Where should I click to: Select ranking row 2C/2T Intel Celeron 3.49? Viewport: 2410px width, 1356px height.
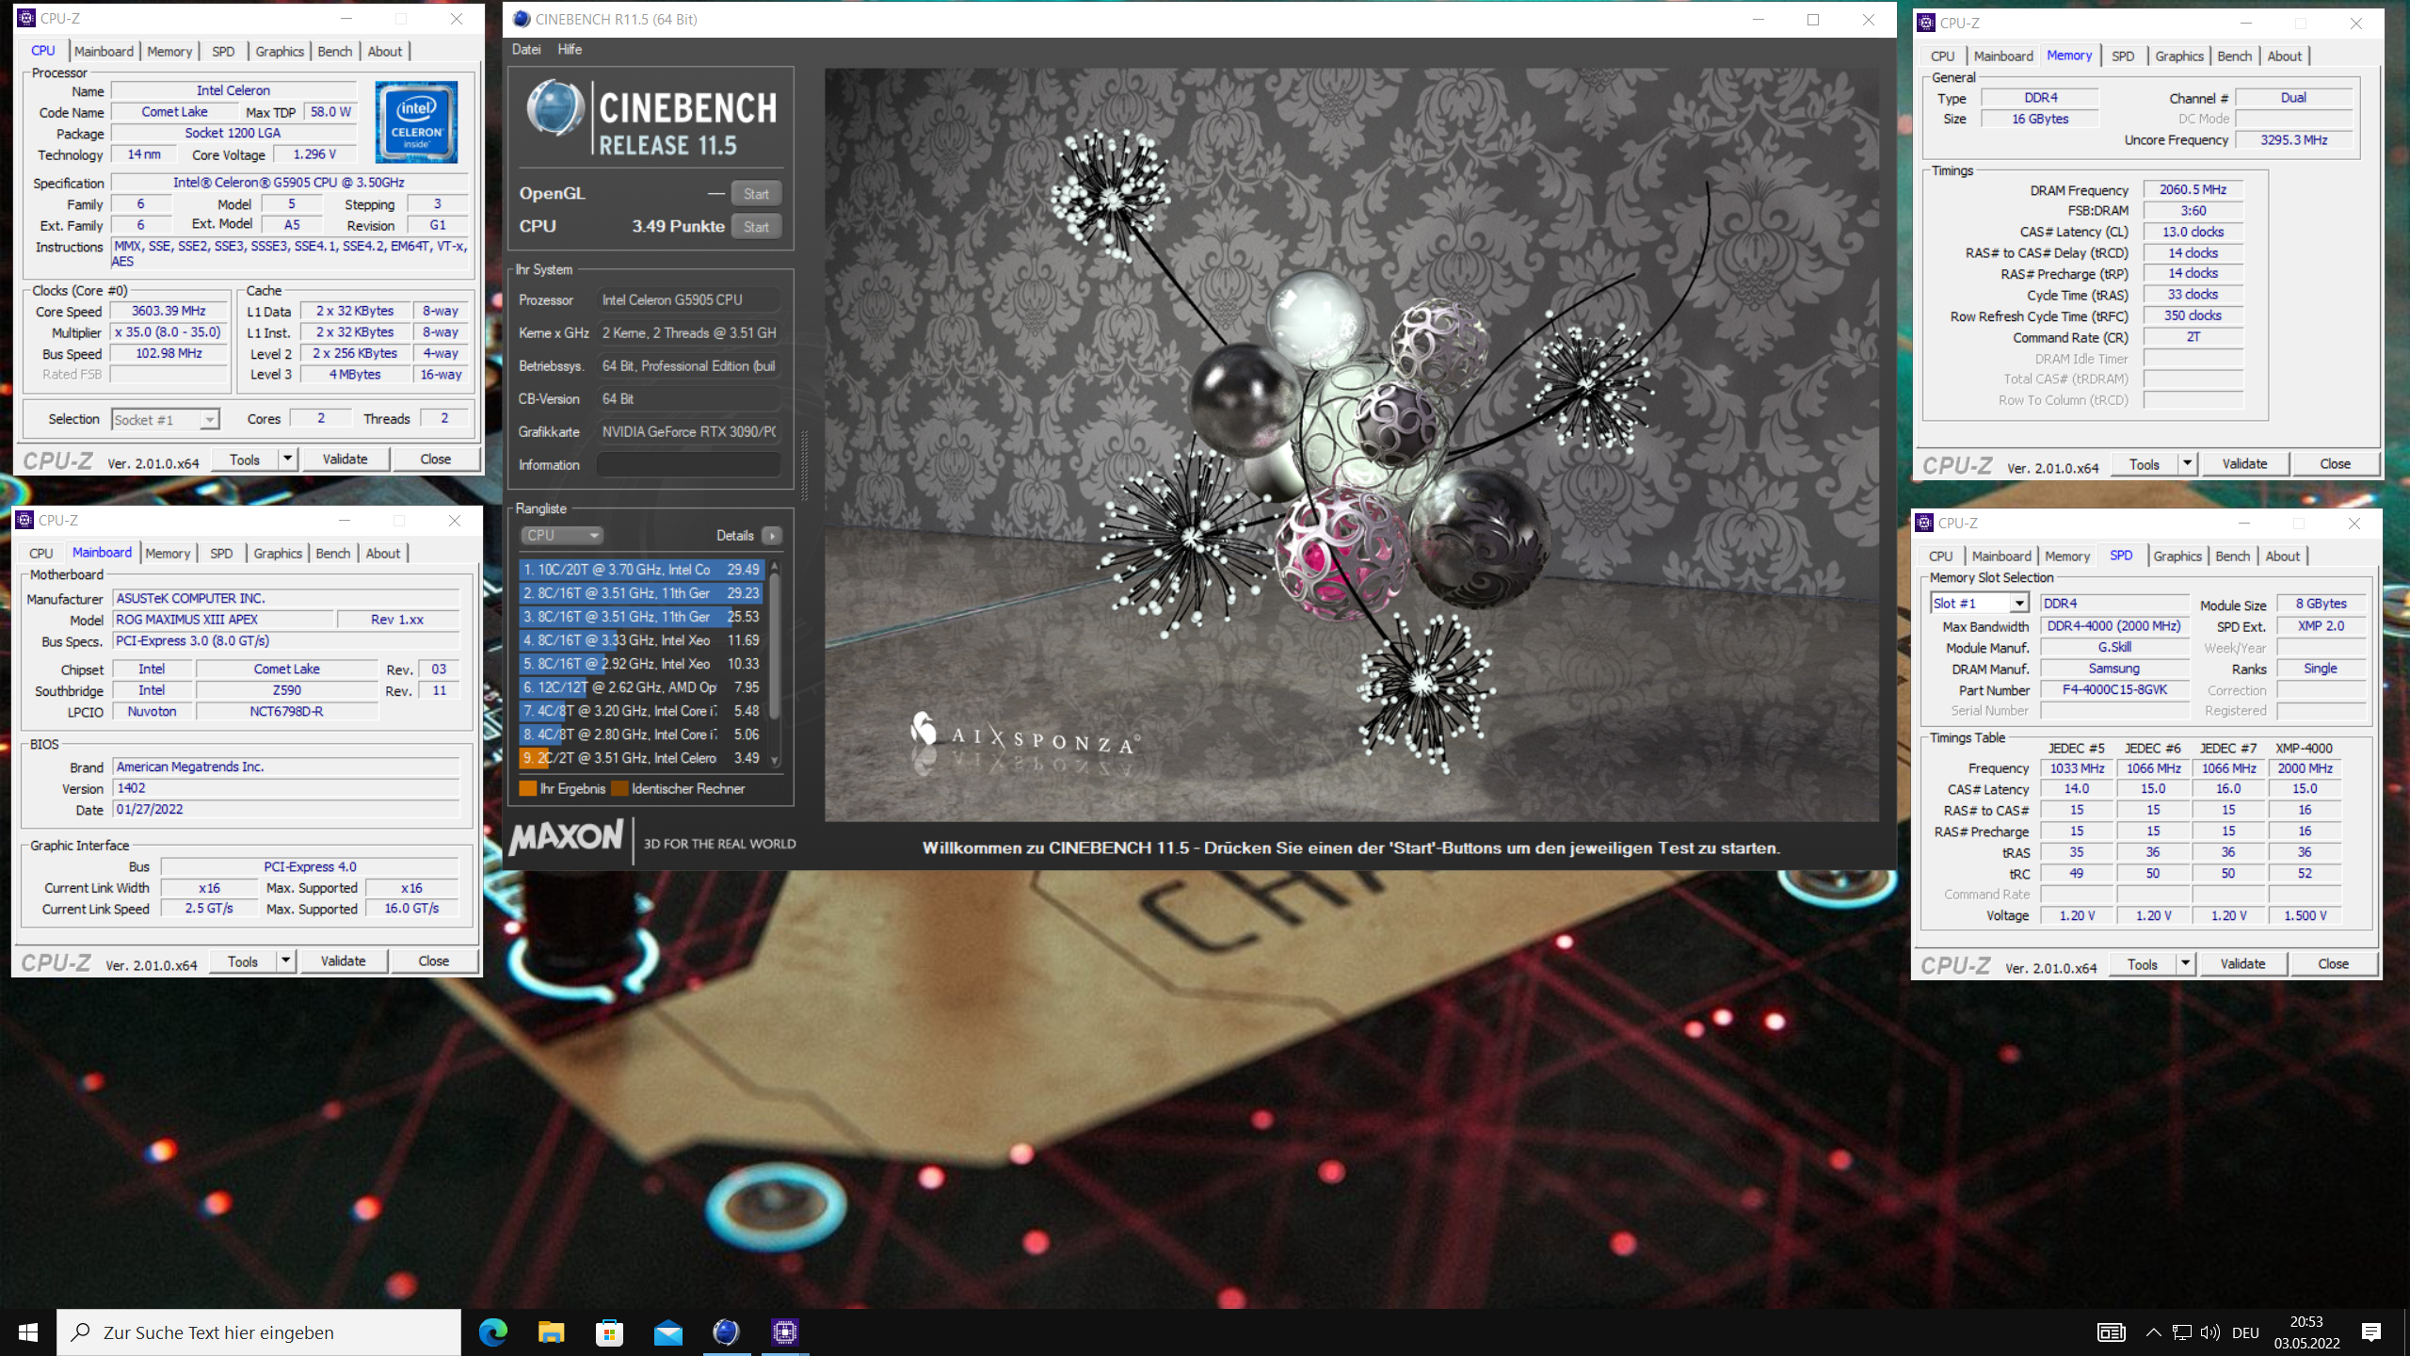[641, 758]
